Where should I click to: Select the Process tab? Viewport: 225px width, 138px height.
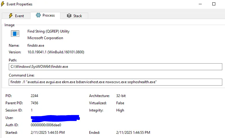click(45, 15)
